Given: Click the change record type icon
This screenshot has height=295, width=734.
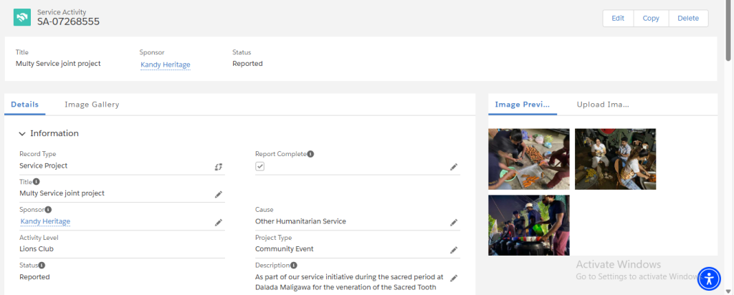Looking at the screenshot, I should point(219,166).
